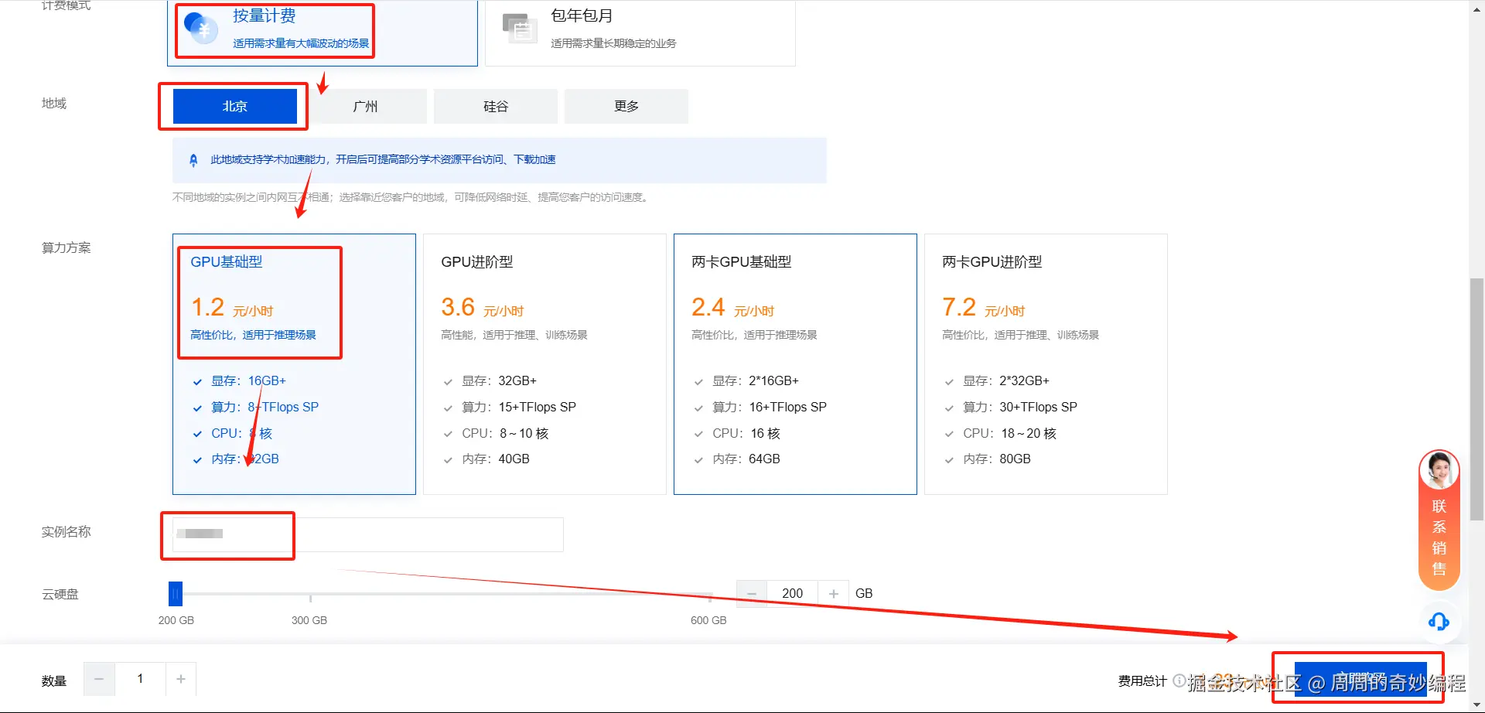The height and width of the screenshot is (713, 1485).
Task: Click the document icon on the 包年包月 card
Action: tap(519, 29)
